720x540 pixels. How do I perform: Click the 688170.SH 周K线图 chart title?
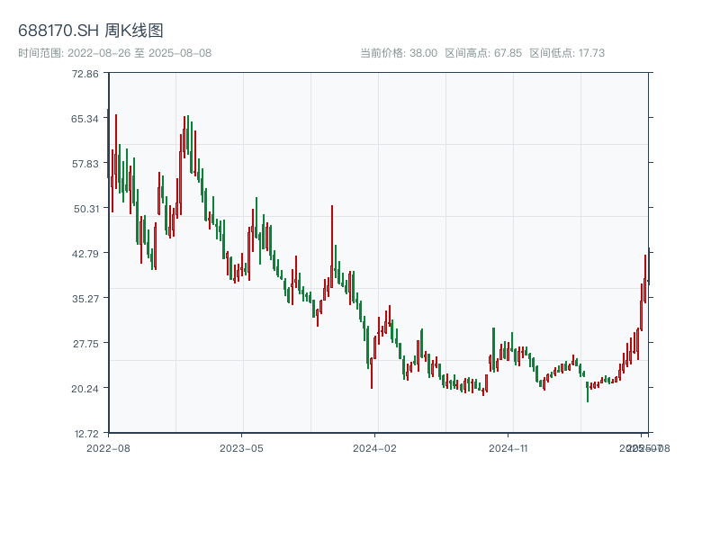pyautogui.click(x=91, y=31)
